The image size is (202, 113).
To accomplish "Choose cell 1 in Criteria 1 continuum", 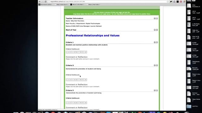I will point(67,52).
